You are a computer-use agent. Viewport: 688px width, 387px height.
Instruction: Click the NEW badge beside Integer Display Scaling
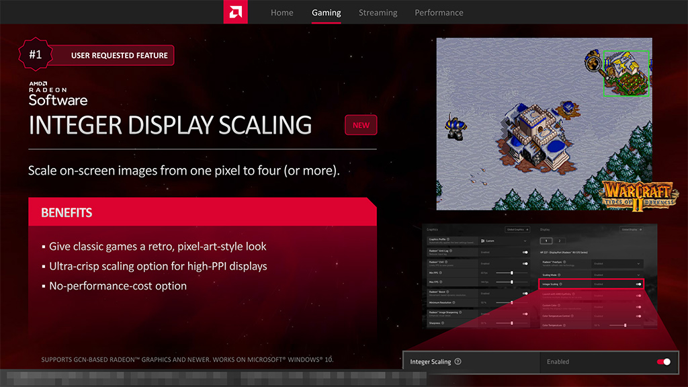[361, 125]
